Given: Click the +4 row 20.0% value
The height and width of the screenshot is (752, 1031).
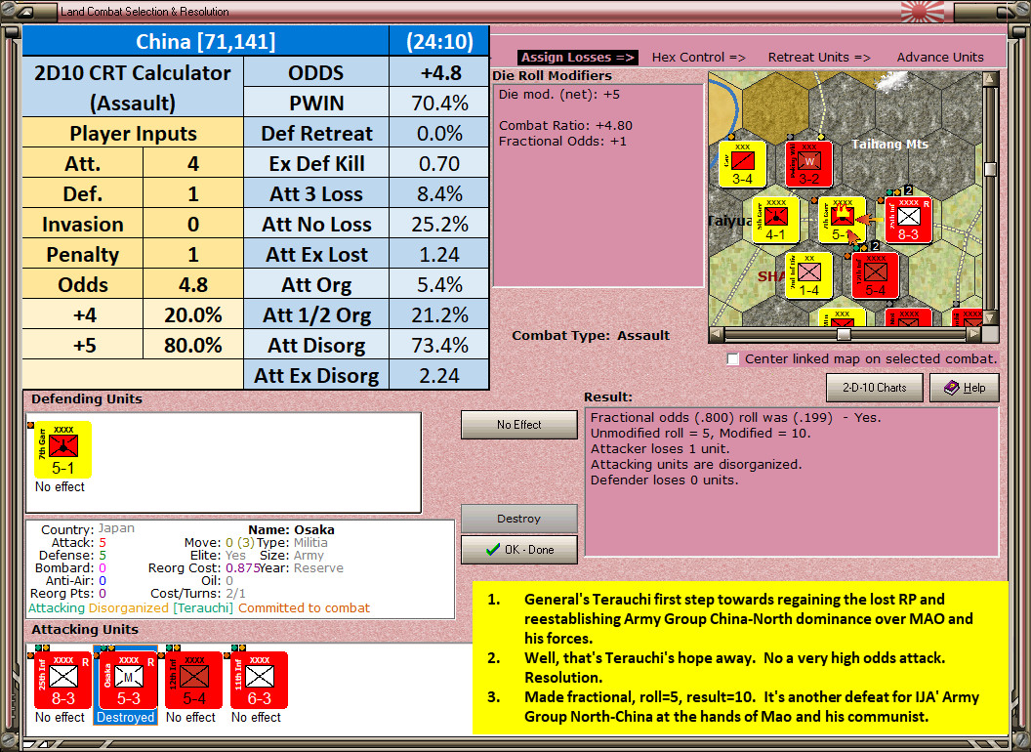Looking at the screenshot, I should (192, 314).
